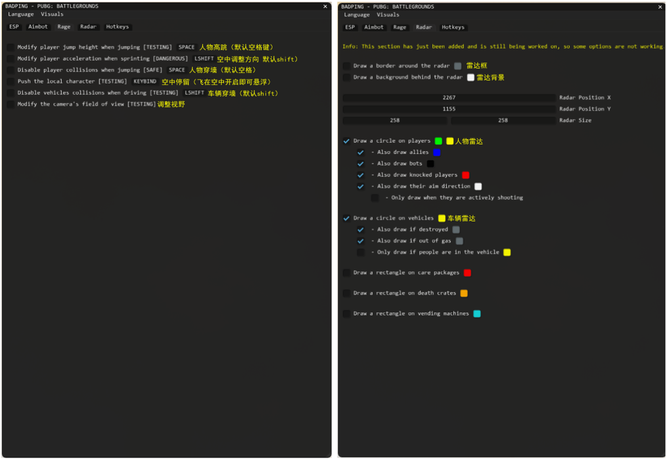Viewport: 667px width, 459px height.
Task: Uncheck Also draw knocked players
Action: (361, 175)
